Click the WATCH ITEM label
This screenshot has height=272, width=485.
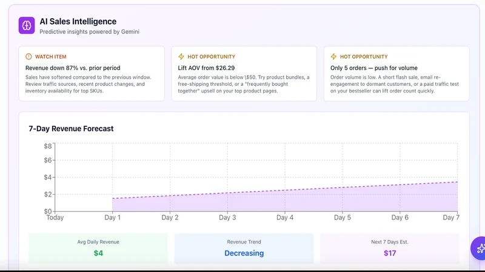pos(51,57)
